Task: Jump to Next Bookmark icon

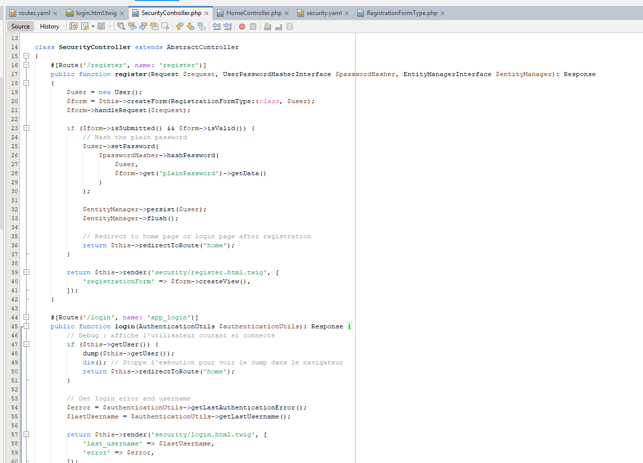Action: [190, 27]
